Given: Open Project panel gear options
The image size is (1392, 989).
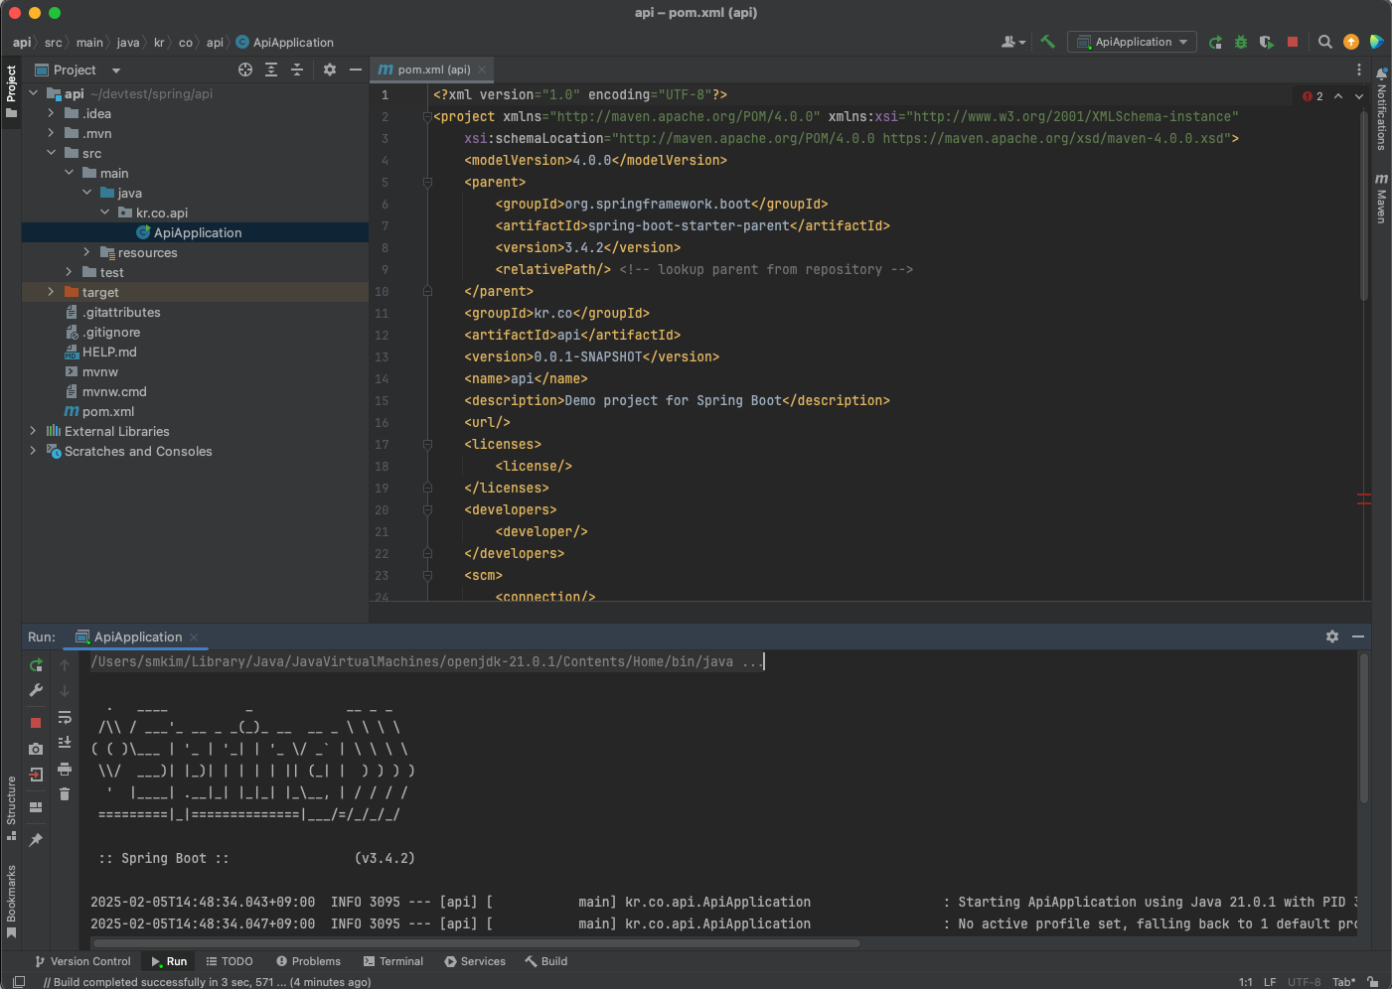Looking at the screenshot, I should click(330, 70).
